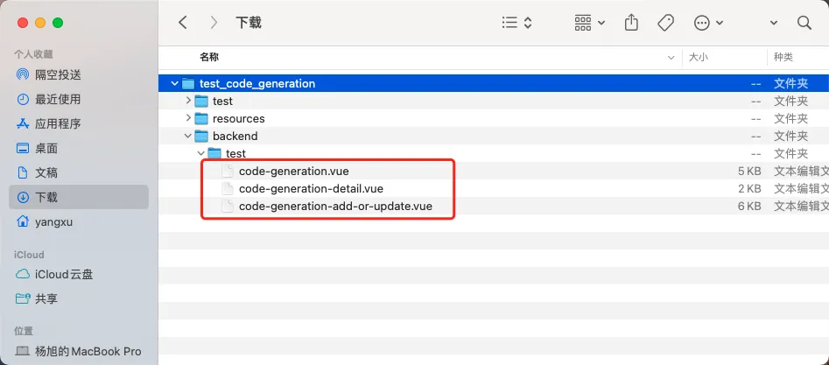Open the group-by grid dropdown
Screen dimensions: 829x365
click(x=589, y=23)
